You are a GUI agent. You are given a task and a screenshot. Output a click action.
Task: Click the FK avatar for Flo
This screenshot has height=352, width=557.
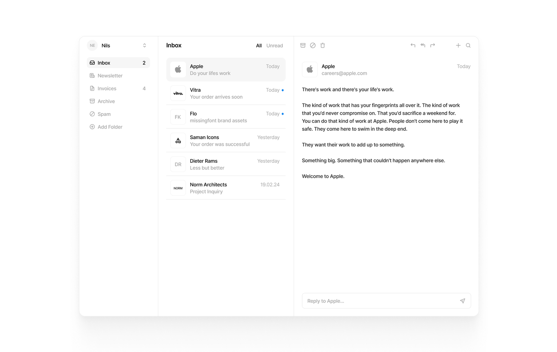[178, 117]
